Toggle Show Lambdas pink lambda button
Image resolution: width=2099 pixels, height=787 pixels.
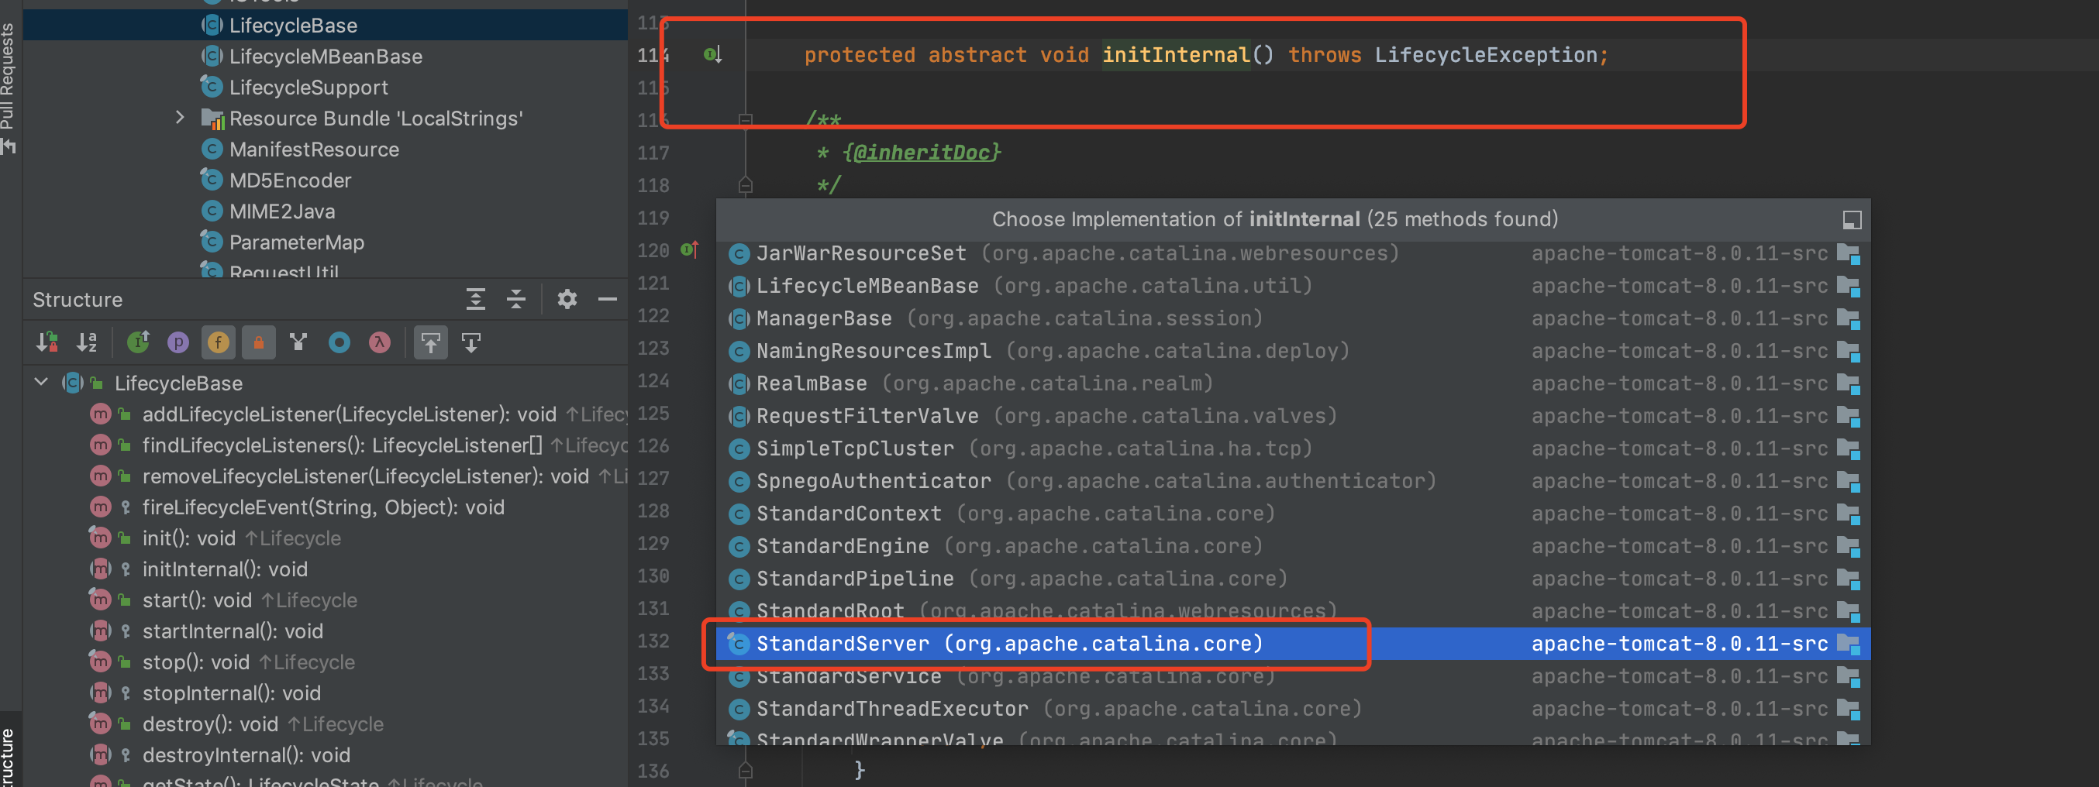tap(379, 343)
